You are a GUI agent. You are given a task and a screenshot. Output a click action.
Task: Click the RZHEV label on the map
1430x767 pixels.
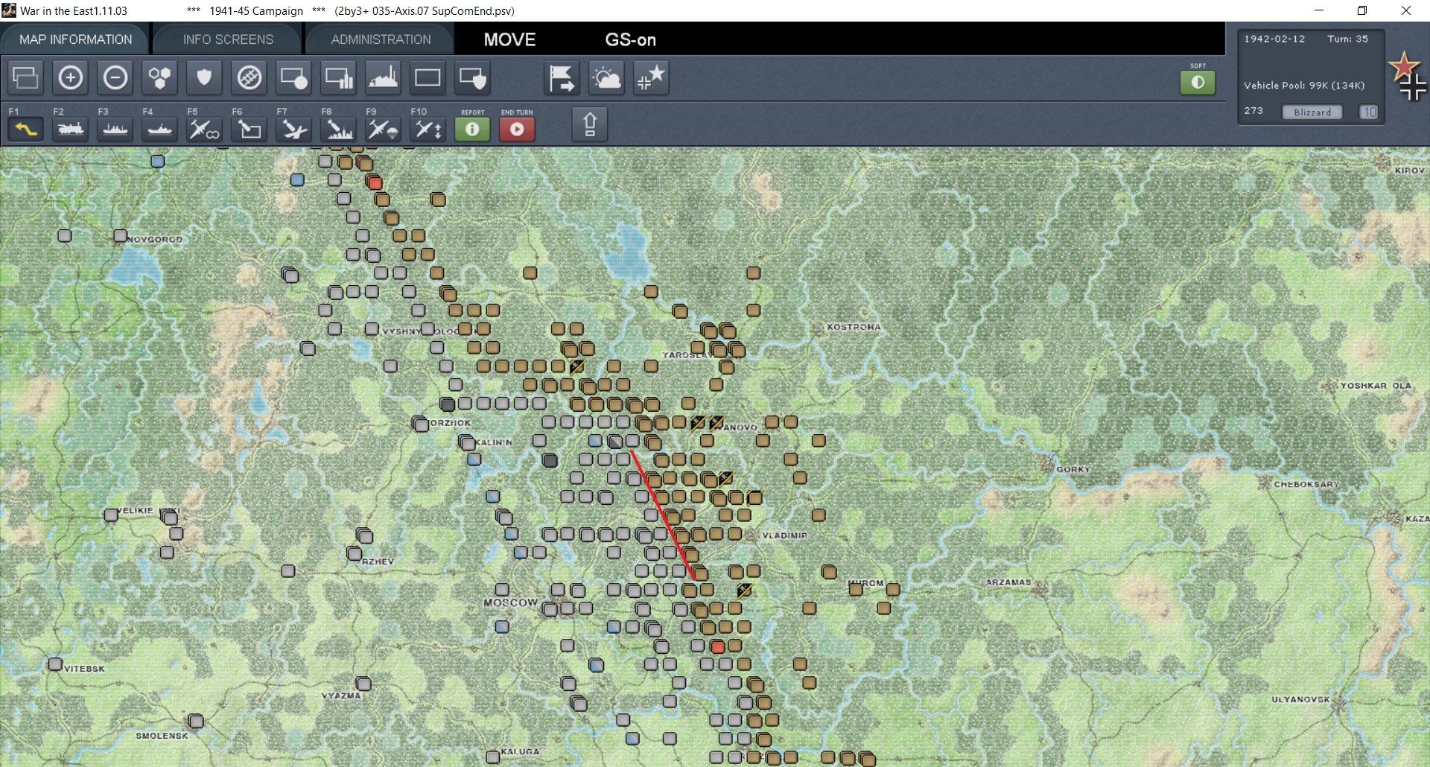378,561
